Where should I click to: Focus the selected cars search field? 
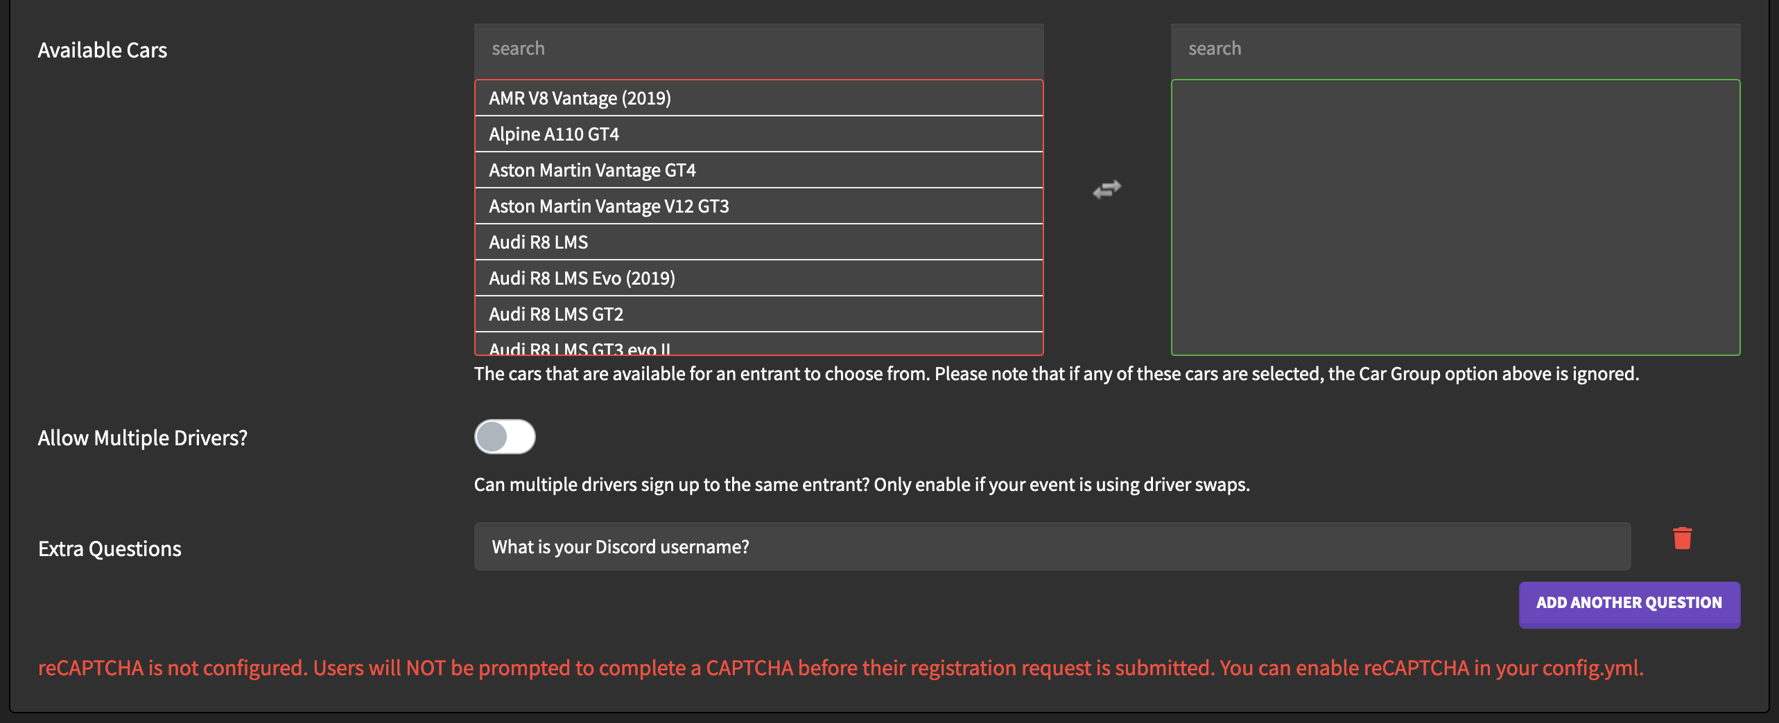click(1455, 49)
